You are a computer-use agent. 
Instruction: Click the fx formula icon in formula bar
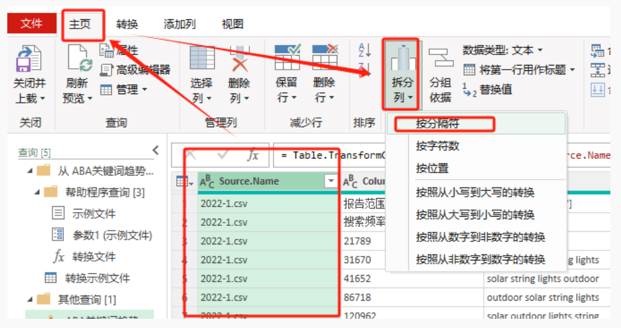coord(253,155)
